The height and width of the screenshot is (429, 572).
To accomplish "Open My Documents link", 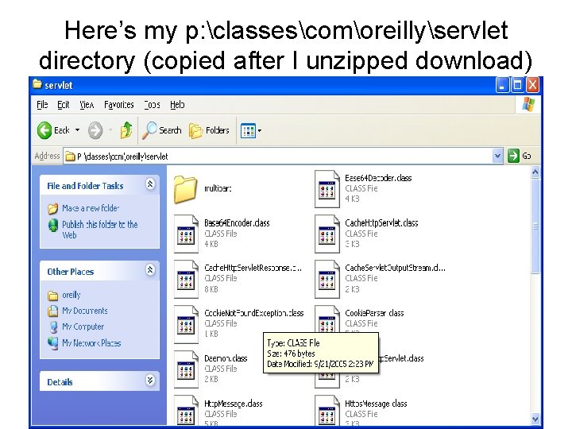I will tap(85, 311).
